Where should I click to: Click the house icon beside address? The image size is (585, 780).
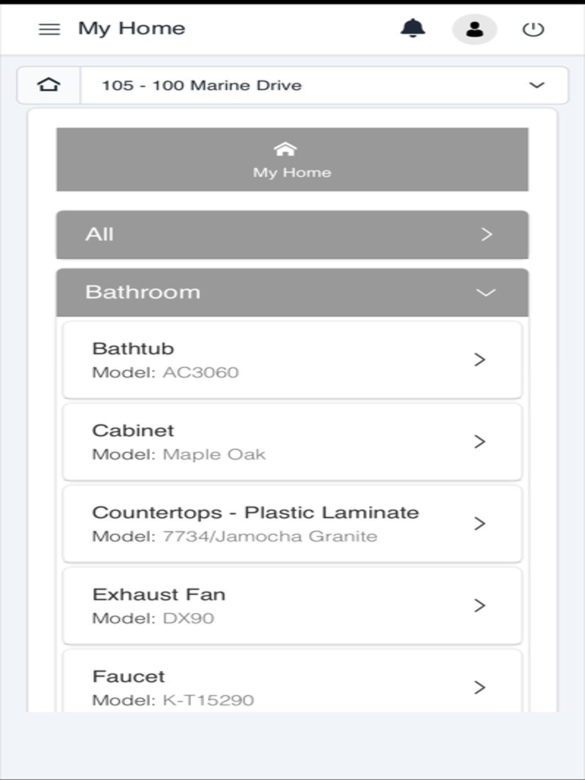tap(49, 85)
